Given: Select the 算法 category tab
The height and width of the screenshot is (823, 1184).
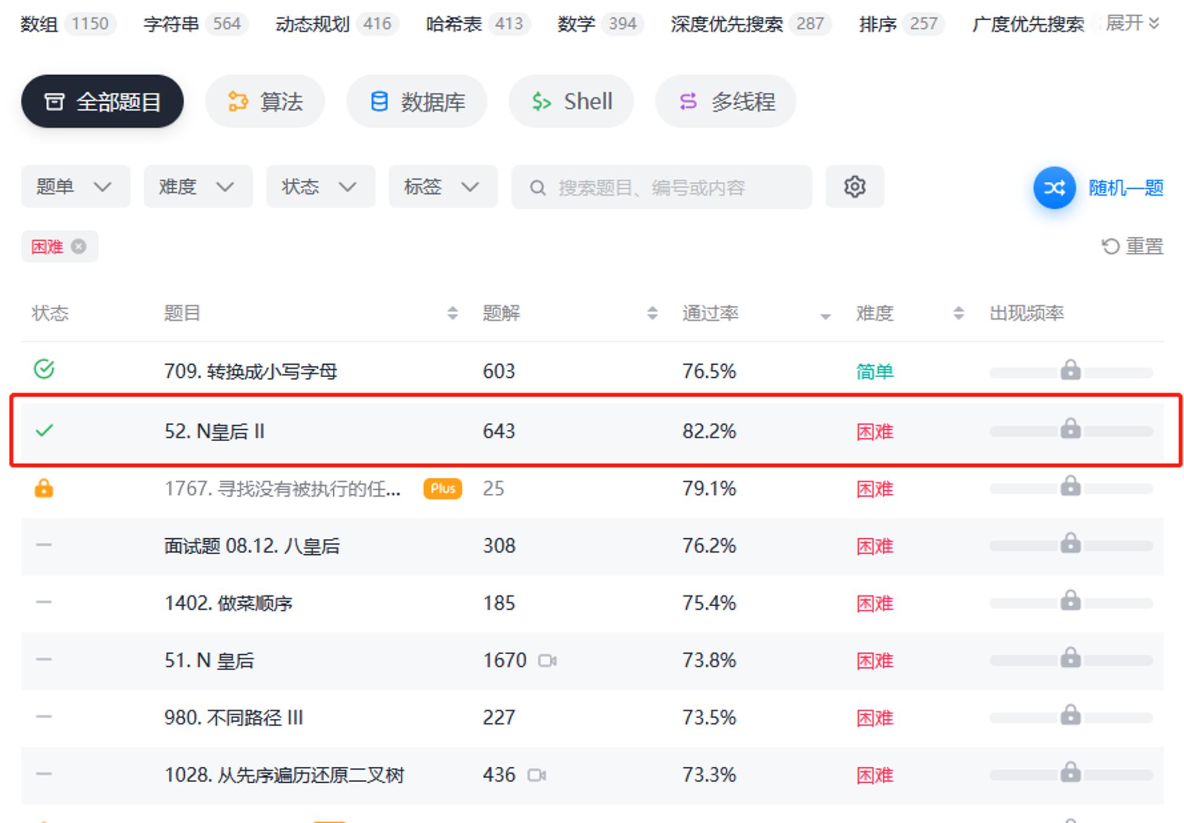Looking at the screenshot, I should click(x=265, y=101).
